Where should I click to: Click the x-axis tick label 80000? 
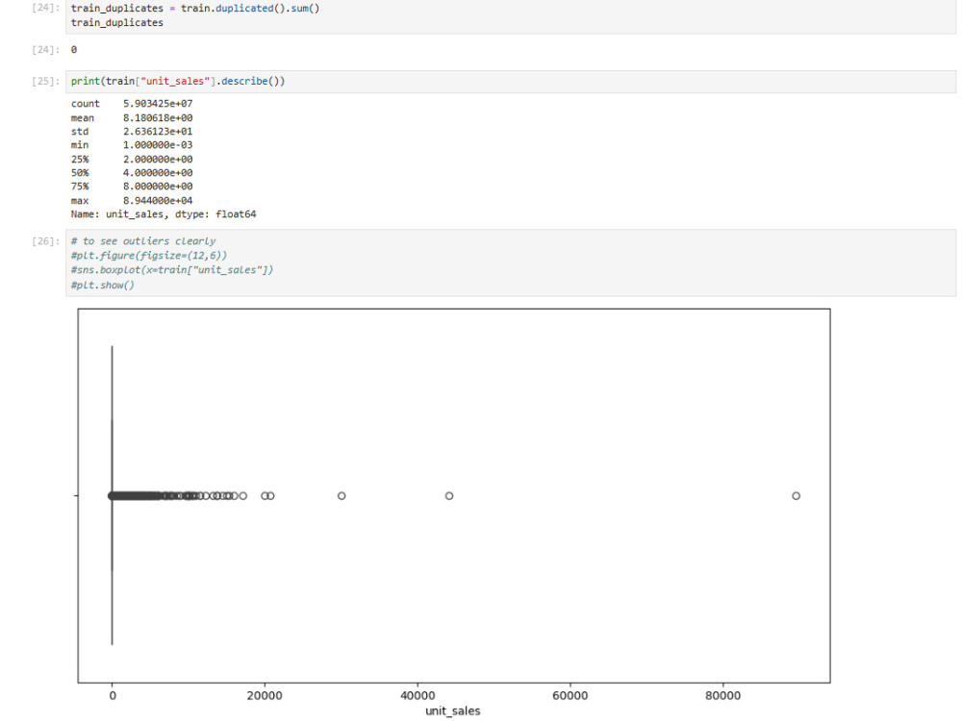(x=722, y=695)
